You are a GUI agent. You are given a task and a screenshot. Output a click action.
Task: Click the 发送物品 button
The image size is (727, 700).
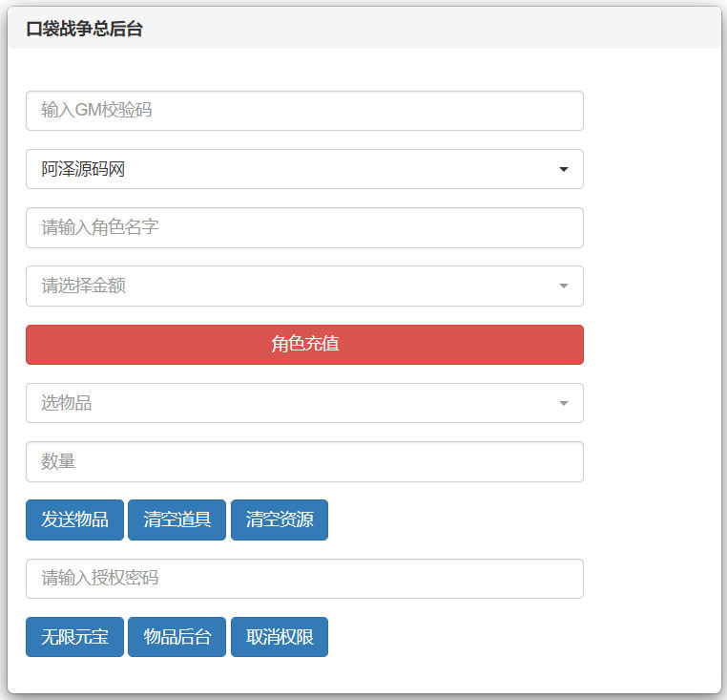click(x=74, y=520)
